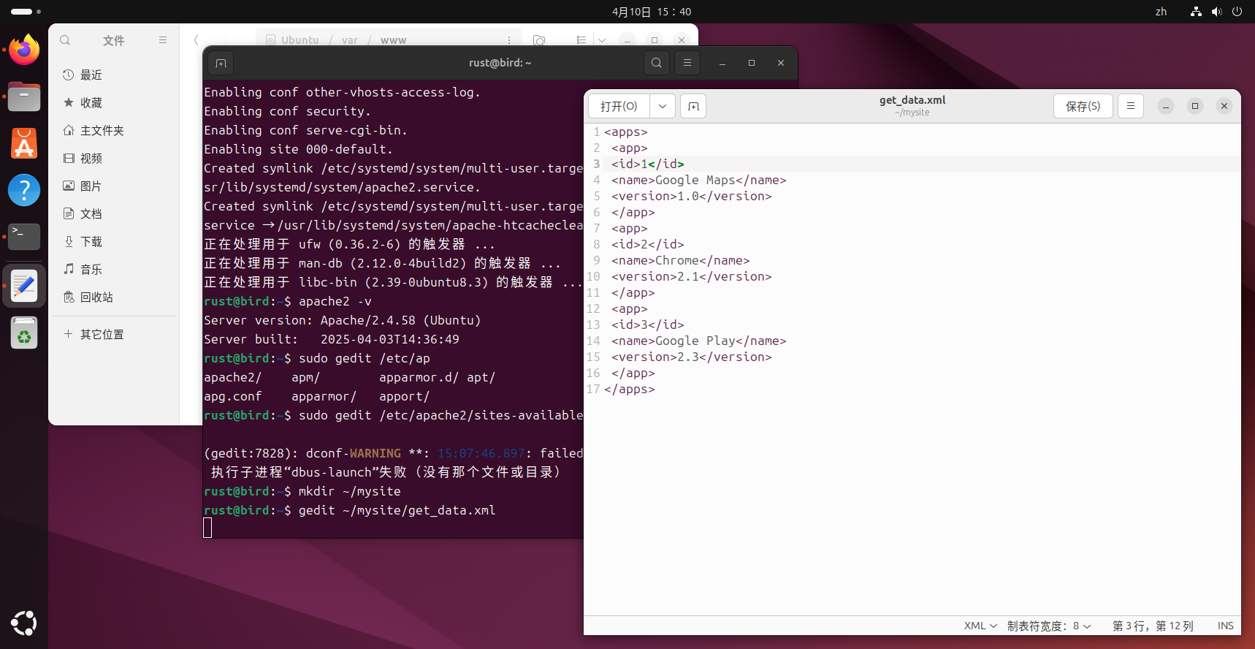1255x649 pixels.
Task: Click the <name>Chrome</name> line in gedit
Action: [x=680, y=260]
